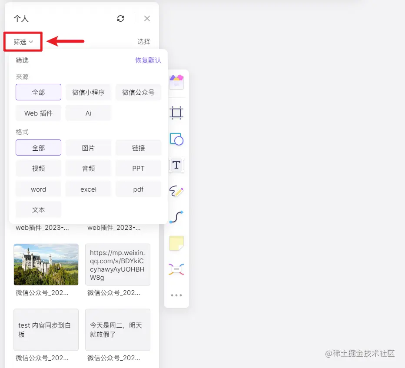405x368 pixels.
Task: Open the '今天是周二，明天就放假了' card
Action: click(x=118, y=329)
